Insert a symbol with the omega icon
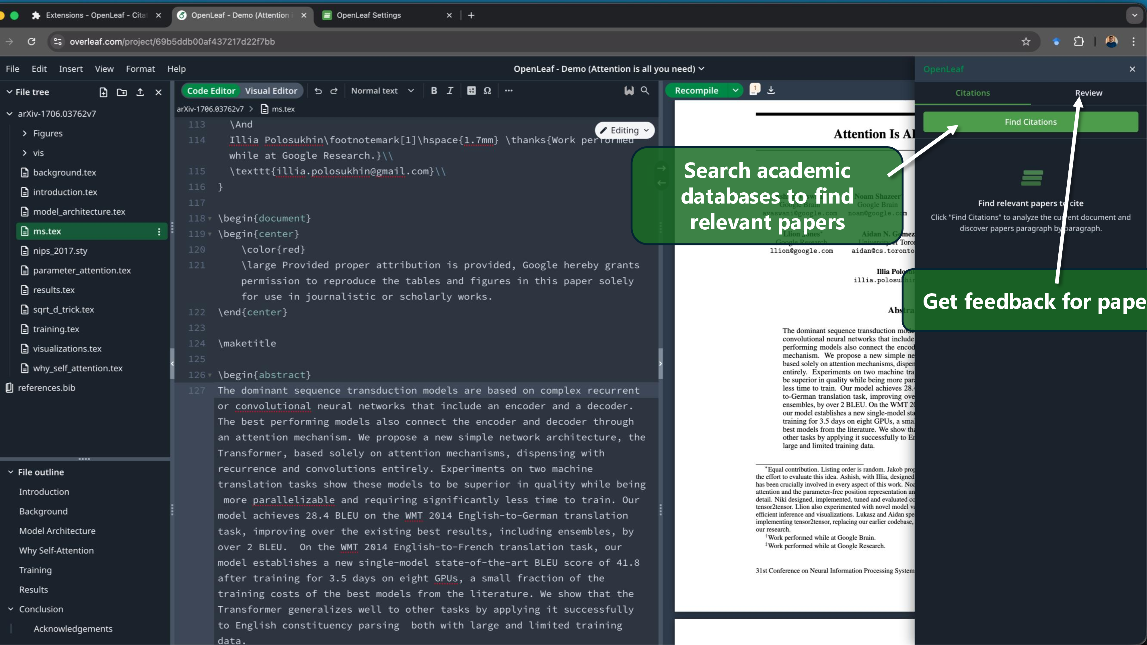 click(x=487, y=91)
